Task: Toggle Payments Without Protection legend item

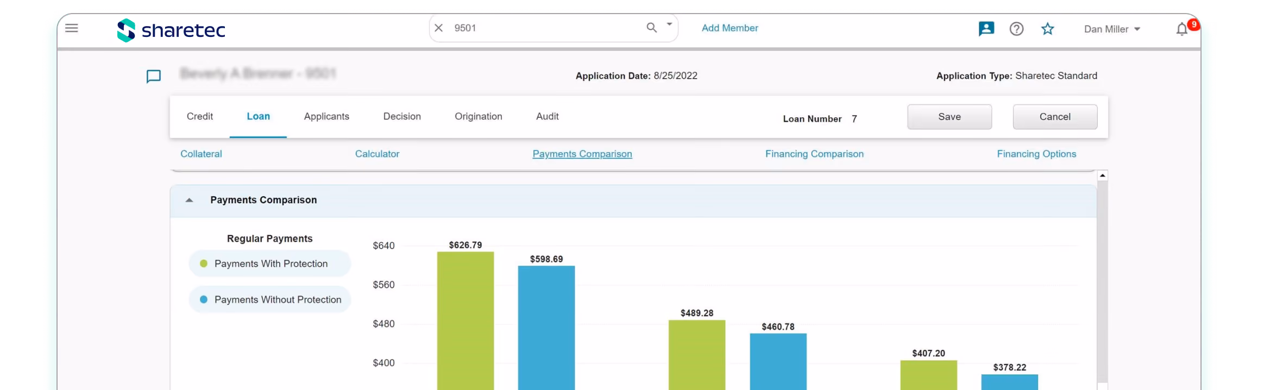Action: coord(270,299)
